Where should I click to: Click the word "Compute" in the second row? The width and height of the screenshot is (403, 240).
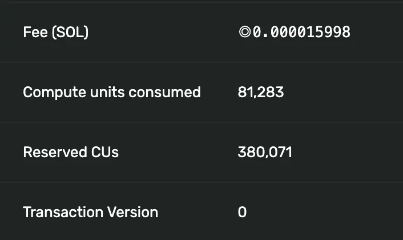point(54,93)
